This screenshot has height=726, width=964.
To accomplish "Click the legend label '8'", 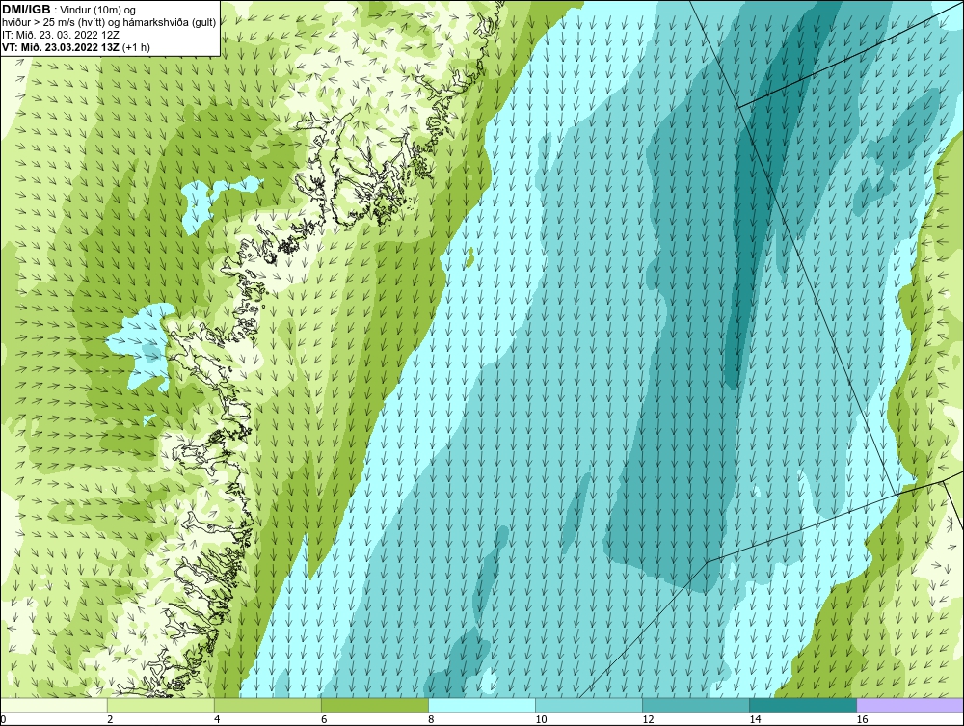I will coord(431,719).
